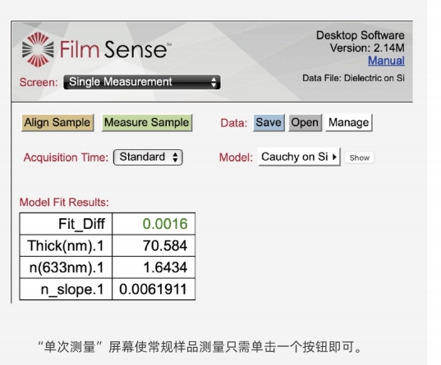Open a saved data file
This screenshot has height=365, width=441.
[x=305, y=122]
